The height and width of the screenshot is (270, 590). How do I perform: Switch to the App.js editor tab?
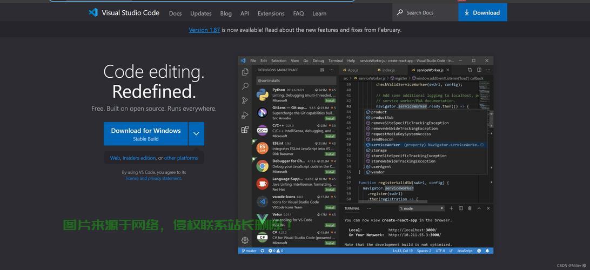point(353,70)
